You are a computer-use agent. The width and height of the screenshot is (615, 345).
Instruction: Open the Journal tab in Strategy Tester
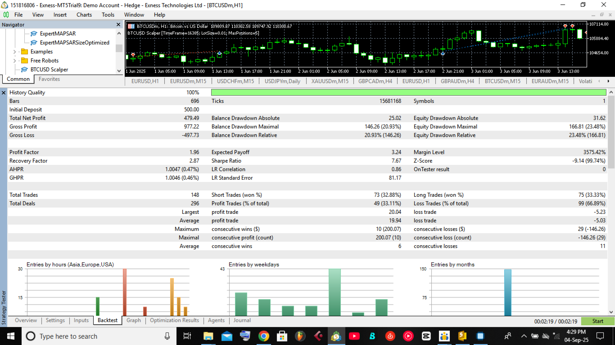tap(242, 320)
